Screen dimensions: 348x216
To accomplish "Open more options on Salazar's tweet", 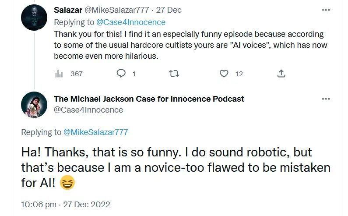I will tap(326, 10).
